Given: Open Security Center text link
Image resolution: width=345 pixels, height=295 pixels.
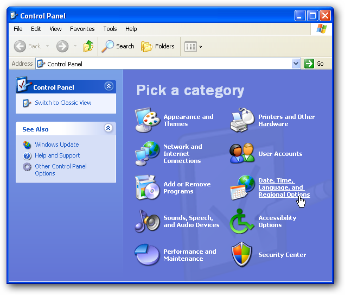Looking at the screenshot, I should (x=282, y=255).
